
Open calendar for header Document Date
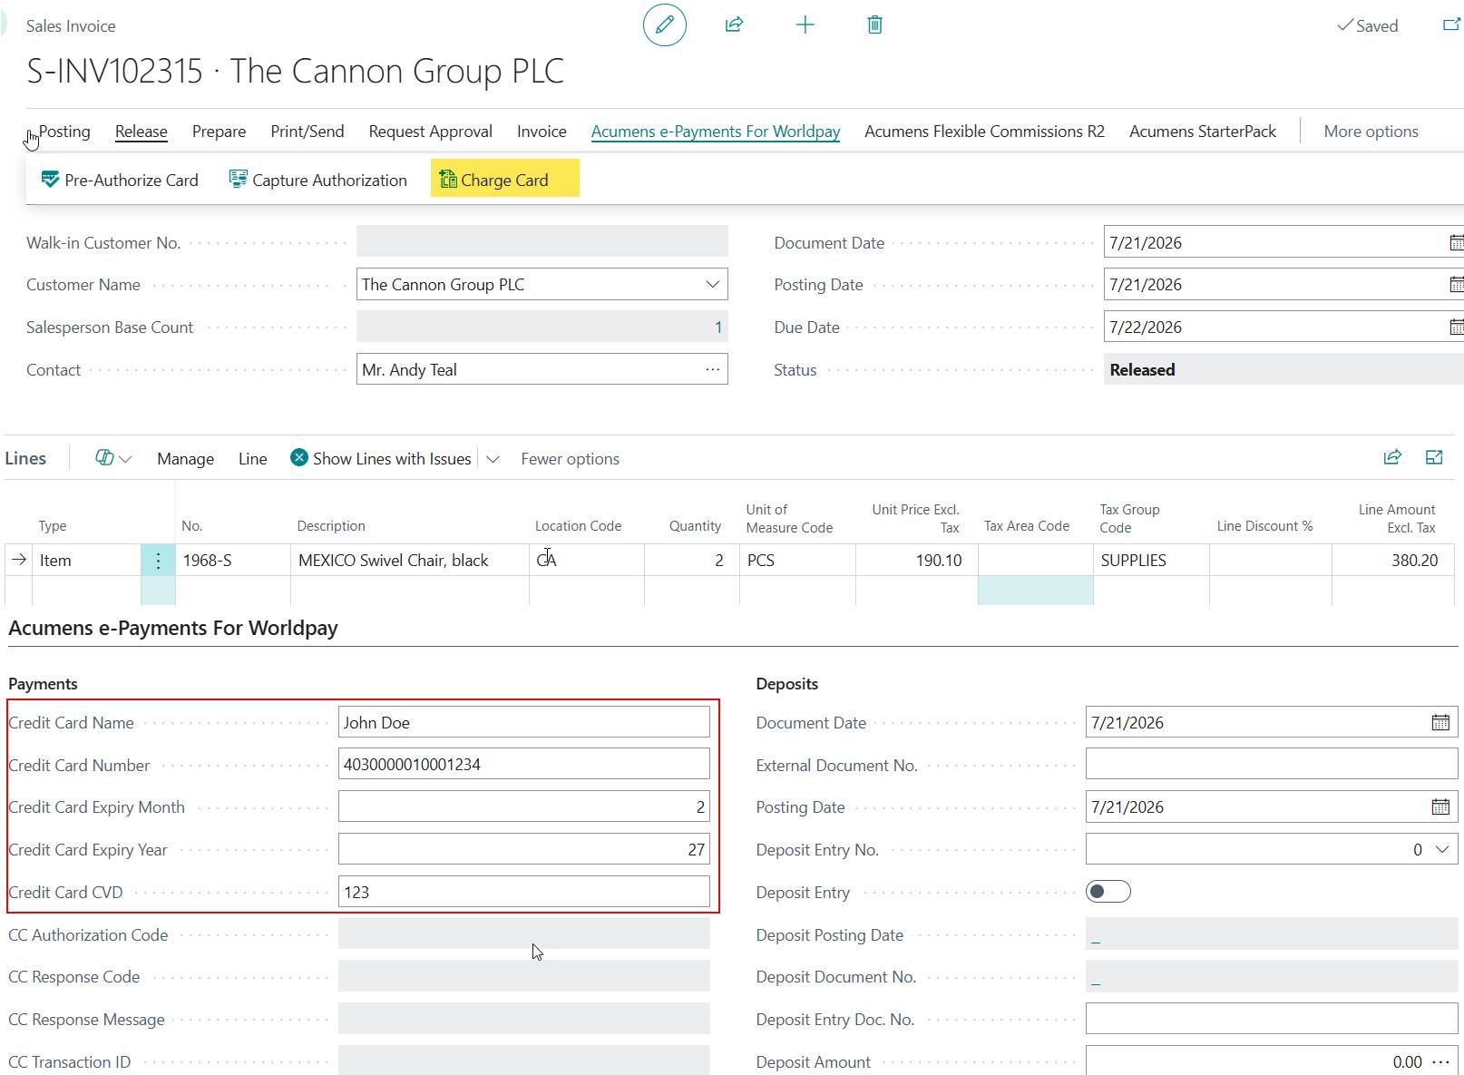point(1456,243)
